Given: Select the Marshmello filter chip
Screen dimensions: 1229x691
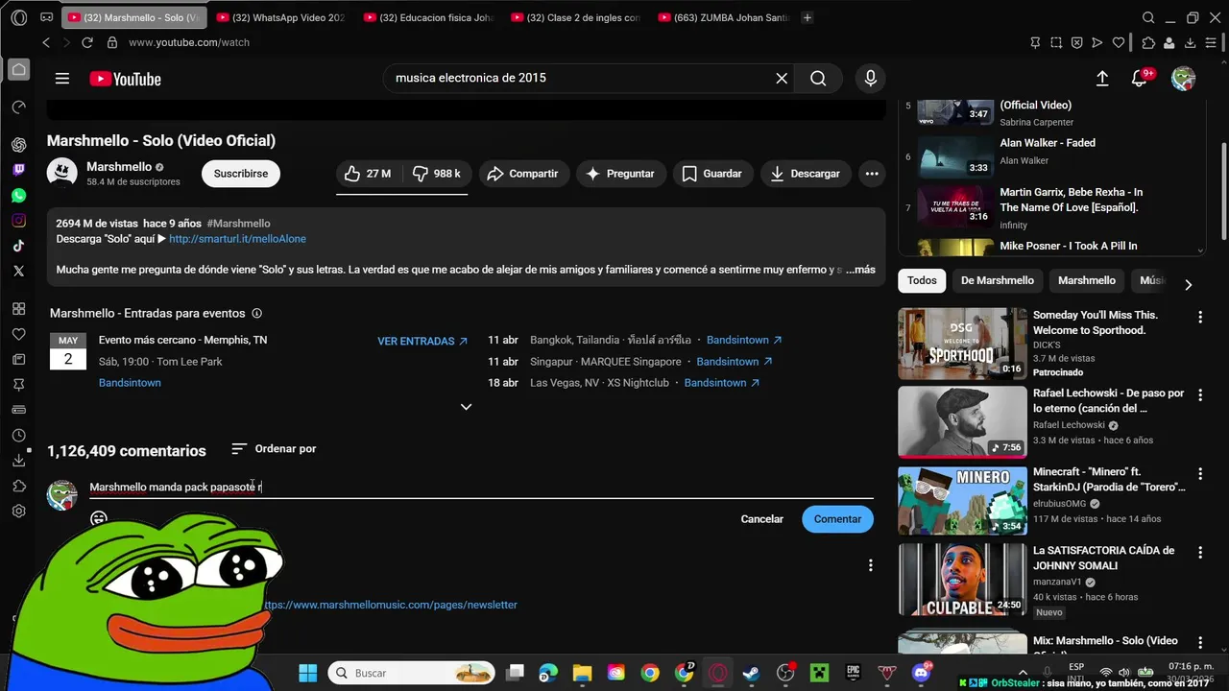Looking at the screenshot, I should click(1087, 281).
